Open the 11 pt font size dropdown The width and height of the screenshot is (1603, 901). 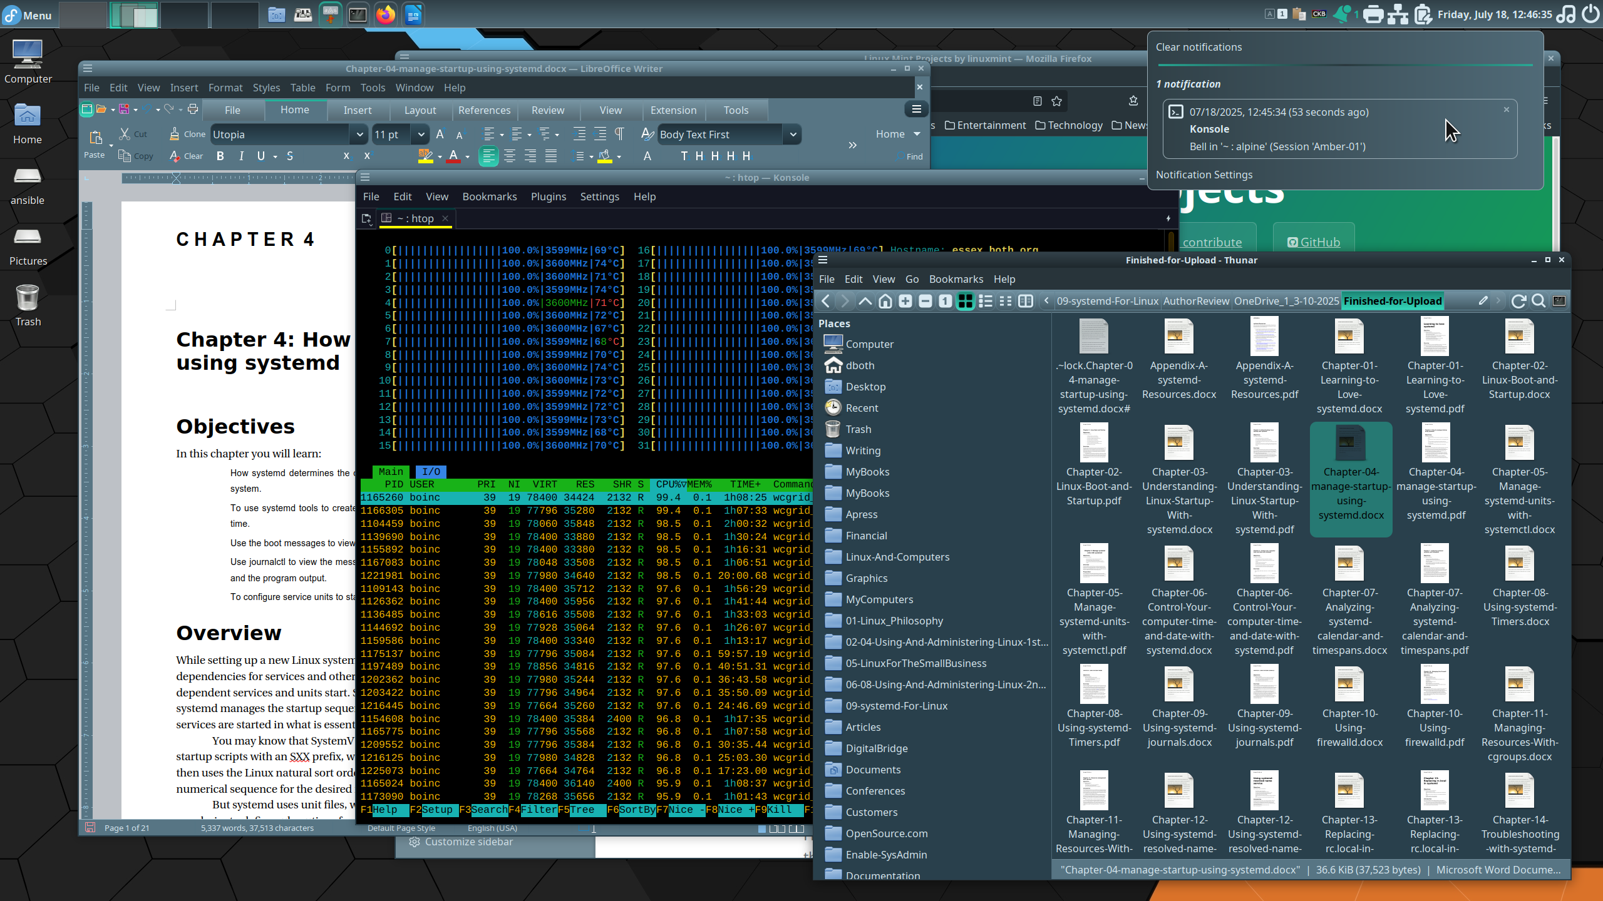pyautogui.click(x=421, y=135)
